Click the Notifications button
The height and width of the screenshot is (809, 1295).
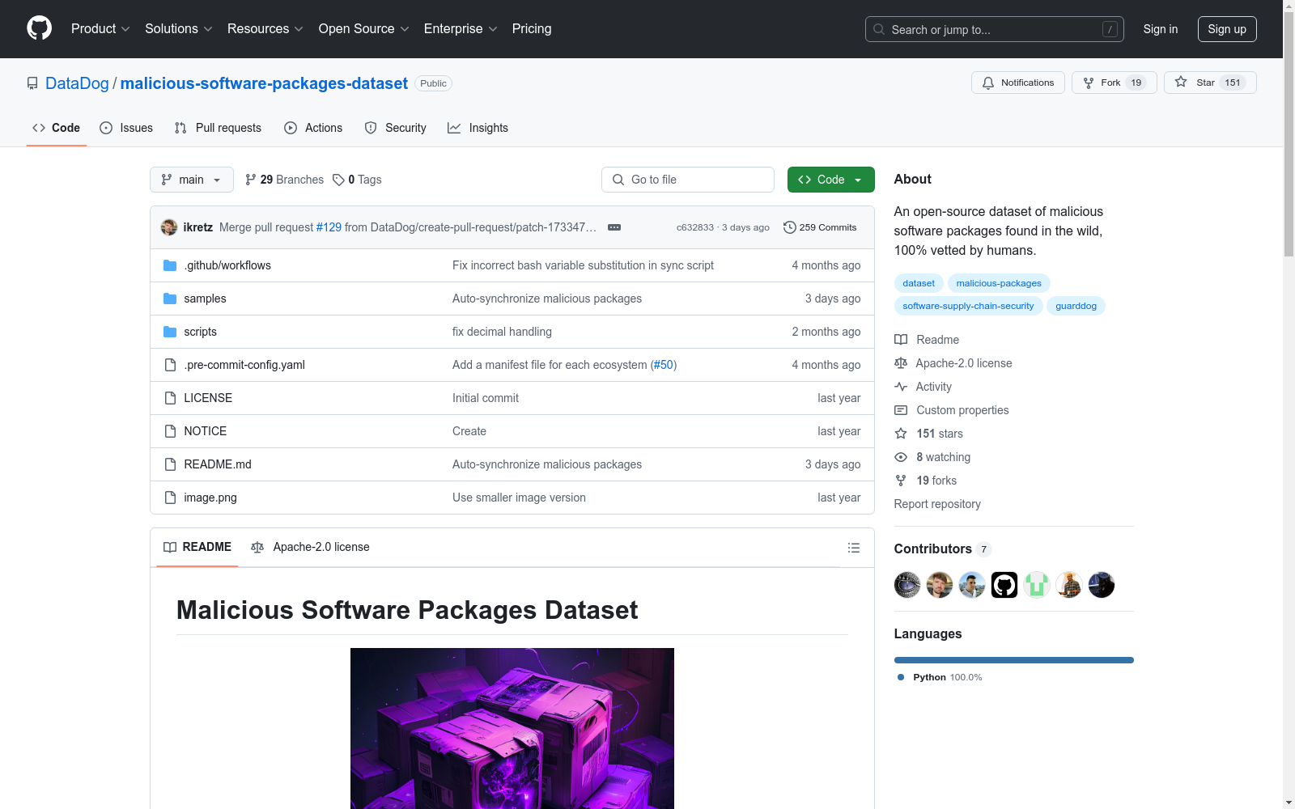pos(1018,83)
